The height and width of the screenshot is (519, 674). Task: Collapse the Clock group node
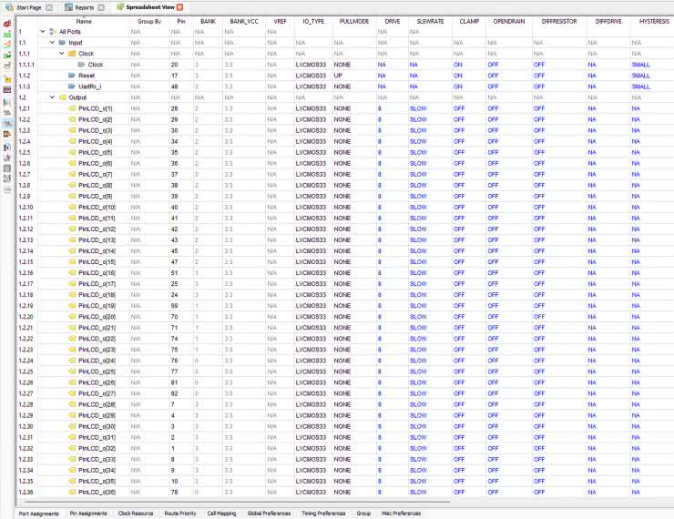click(62, 54)
